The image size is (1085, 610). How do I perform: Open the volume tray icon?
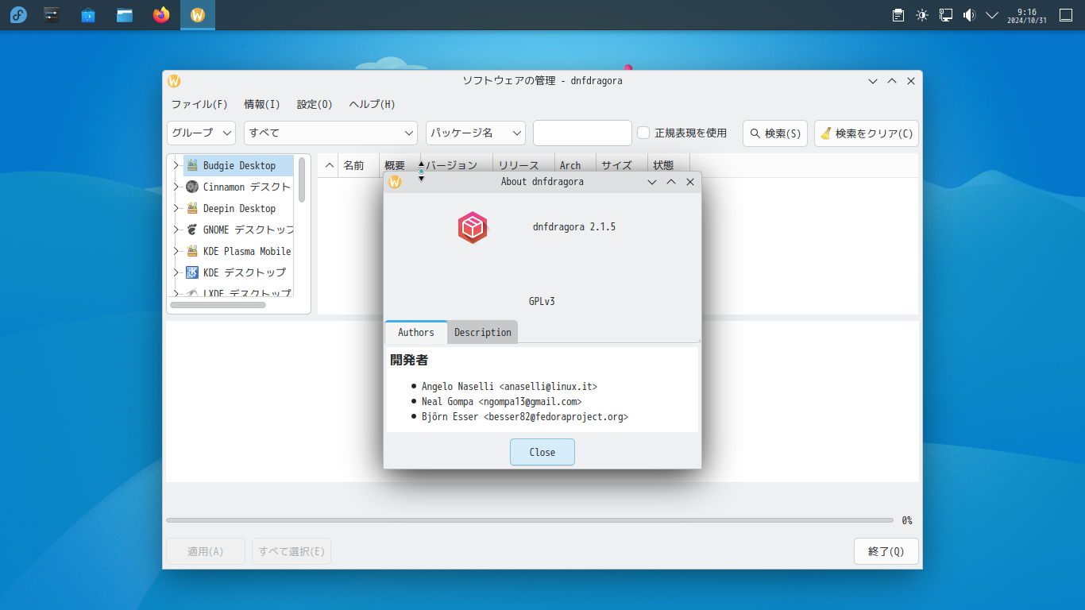click(x=969, y=15)
